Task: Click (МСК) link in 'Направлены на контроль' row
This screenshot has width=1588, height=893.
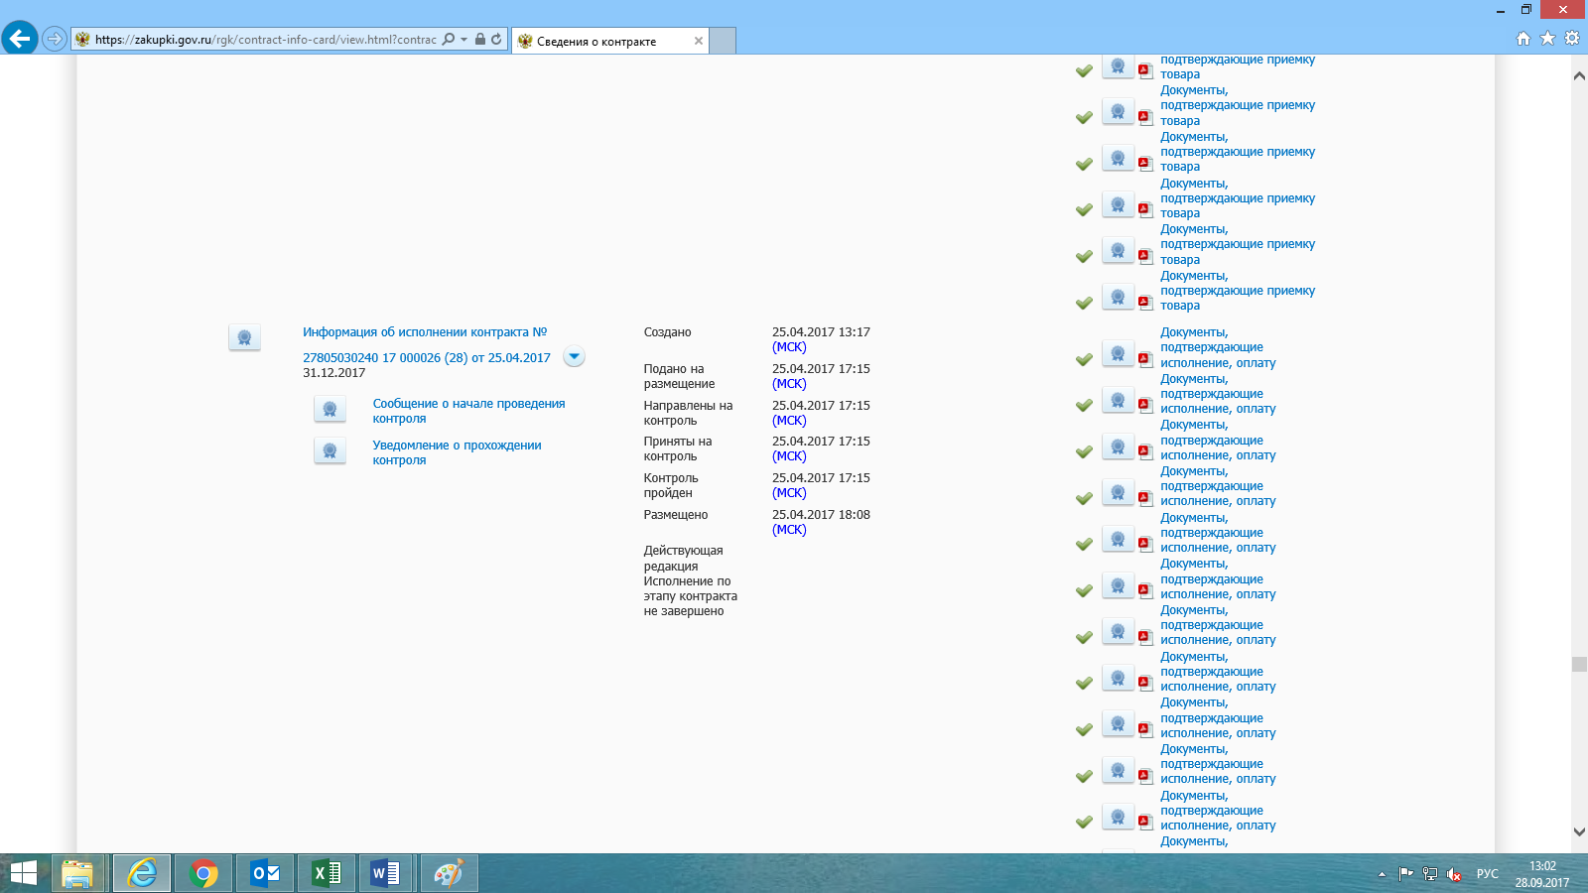Action: coord(789,421)
